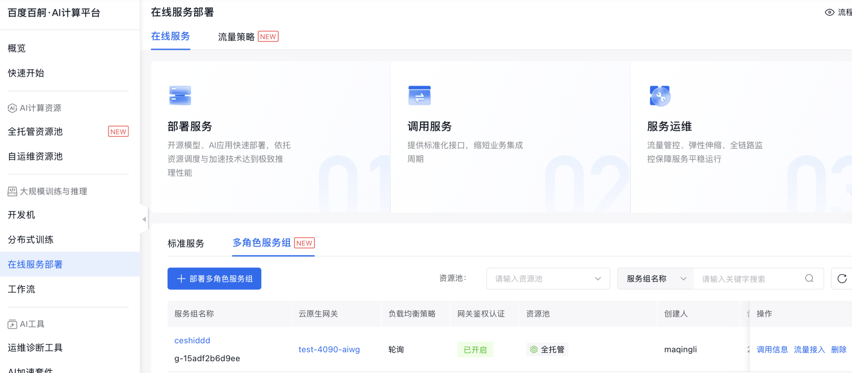Click the magnifier search icon
Viewport: 852px width, 373px height.
coord(809,279)
